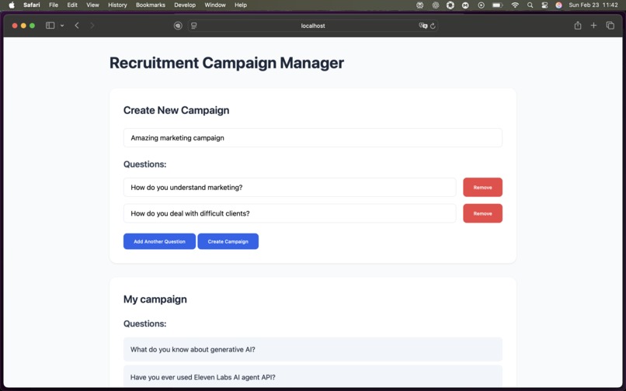The height and width of the screenshot is (391, 626).
Task: Open a new tab with plus icon
Action: point(593,26)
